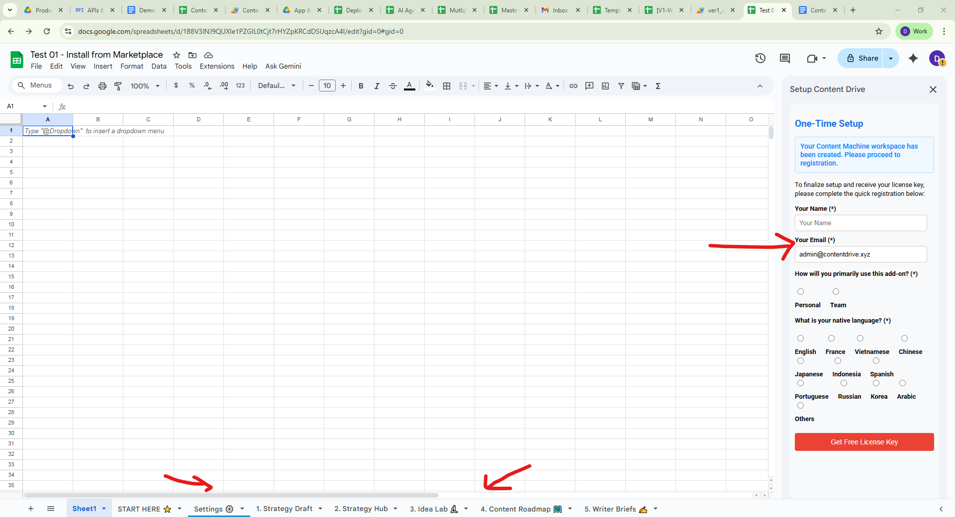Viewport: 955px width, 517px height.
Task: Choose Japanese as native language
Action: click(x=800, y=361)
